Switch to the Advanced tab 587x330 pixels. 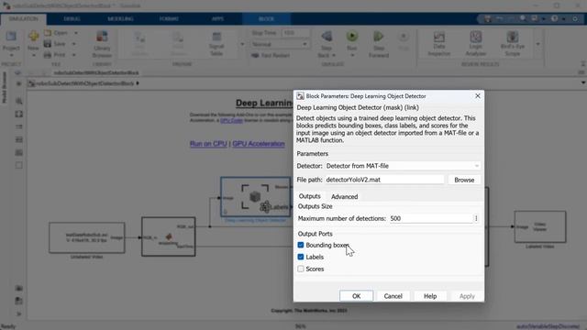tap(345, 196)
